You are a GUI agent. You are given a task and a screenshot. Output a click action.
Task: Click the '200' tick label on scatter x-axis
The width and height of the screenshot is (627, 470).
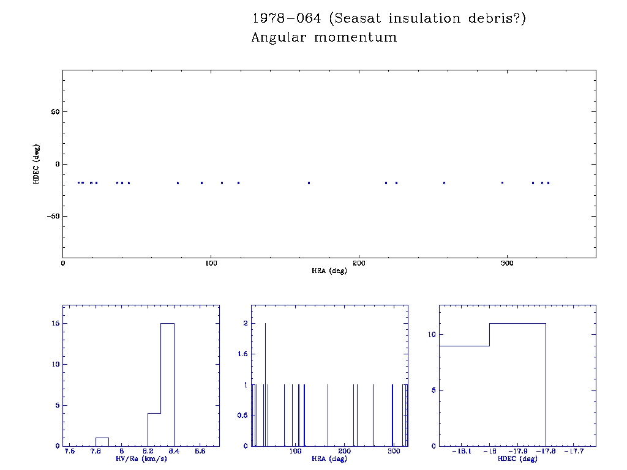tap(359, 263)
